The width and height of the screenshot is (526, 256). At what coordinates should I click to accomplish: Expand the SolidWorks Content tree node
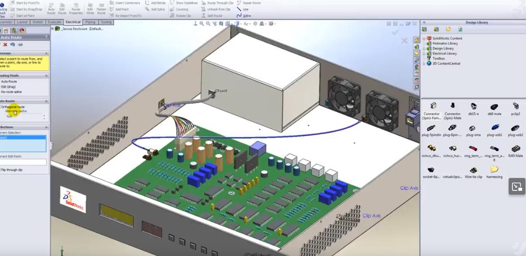(x=424, y=38)
